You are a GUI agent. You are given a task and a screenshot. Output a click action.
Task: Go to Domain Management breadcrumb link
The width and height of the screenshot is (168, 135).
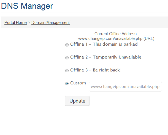[50, 23]
